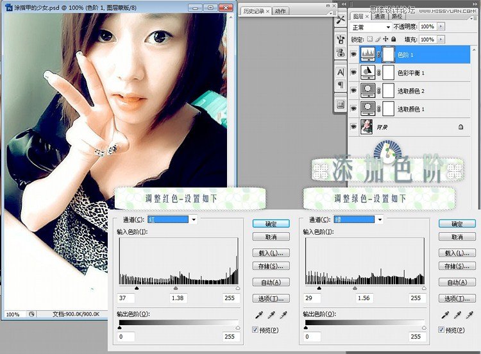The height and width of the screenshot is (354, 481).
Task: Click 确定 in the red levels dialog
Action: coord(271,224)
